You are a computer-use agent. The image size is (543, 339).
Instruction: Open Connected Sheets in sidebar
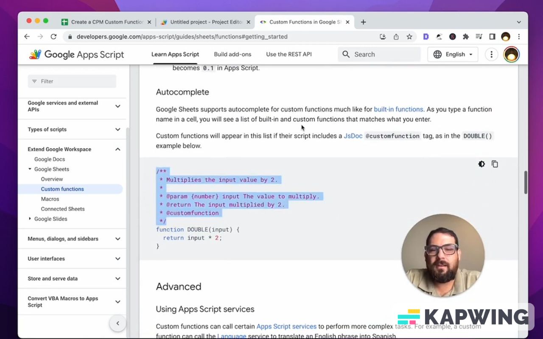point(63,209)
